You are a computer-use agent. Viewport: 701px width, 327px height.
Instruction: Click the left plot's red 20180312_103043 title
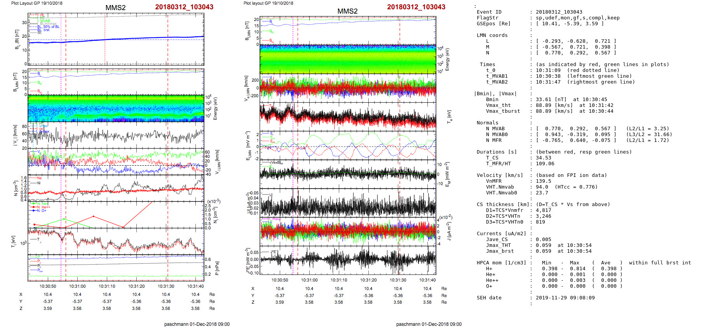pyautogui.click(x=184, y=7)
